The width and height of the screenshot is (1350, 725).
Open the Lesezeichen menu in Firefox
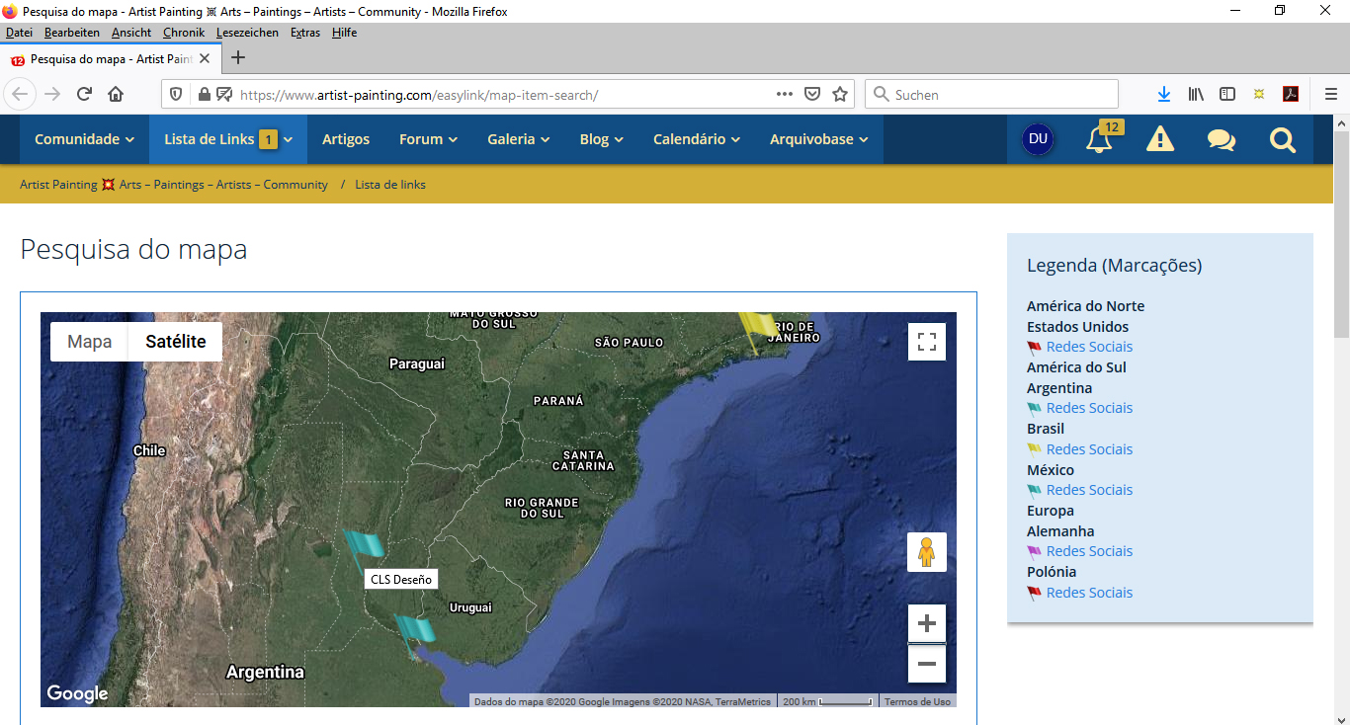247,33
